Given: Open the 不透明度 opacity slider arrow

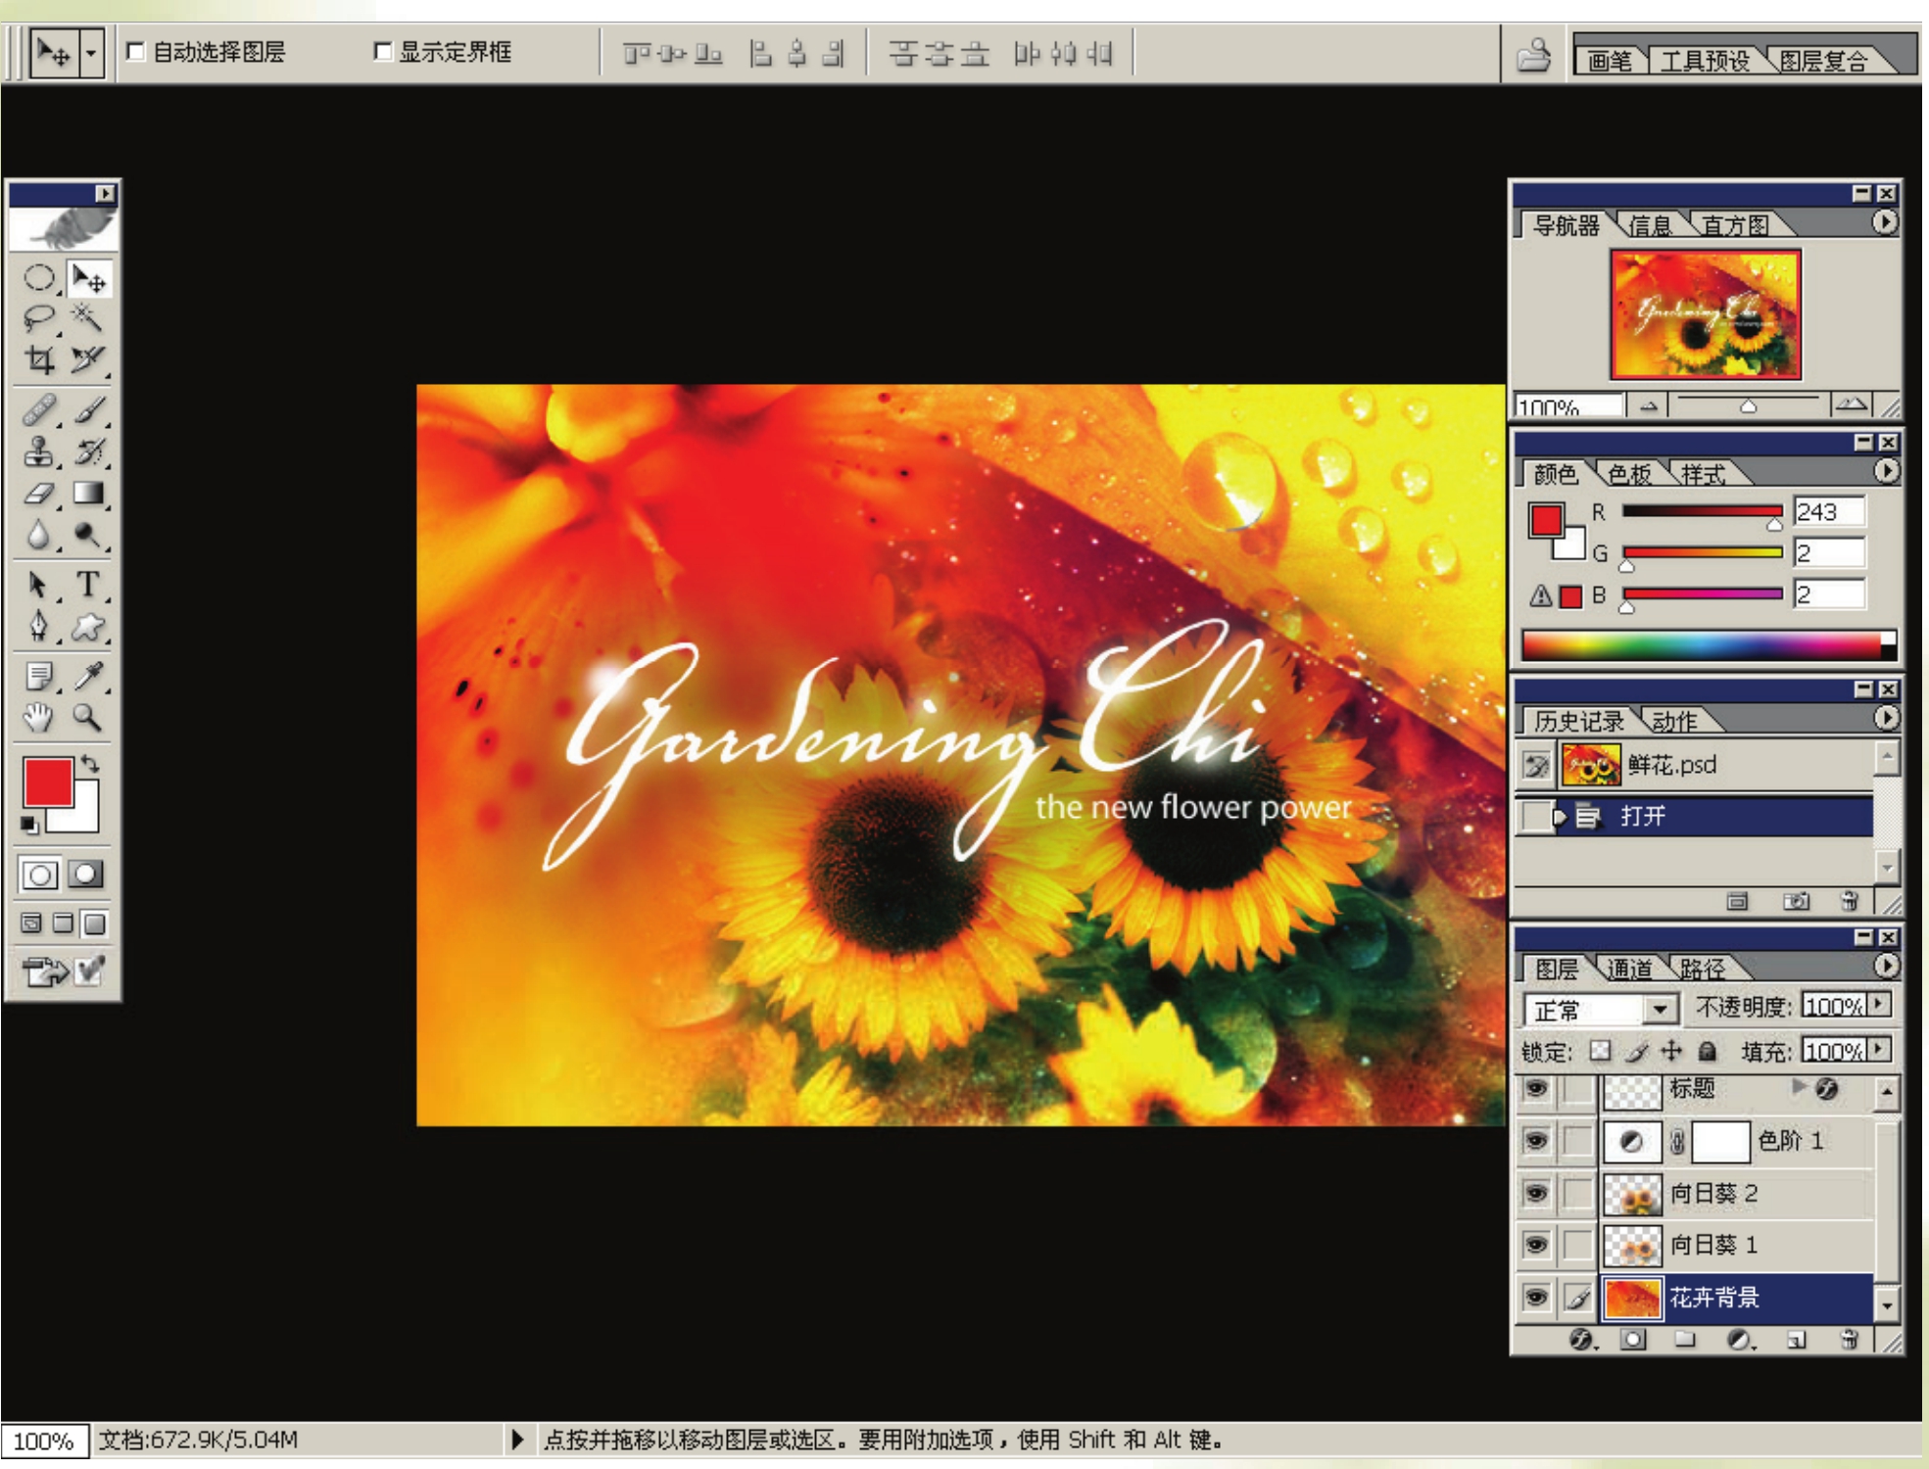Looking at the screenshot, I should click(x=1879, y=1005).
